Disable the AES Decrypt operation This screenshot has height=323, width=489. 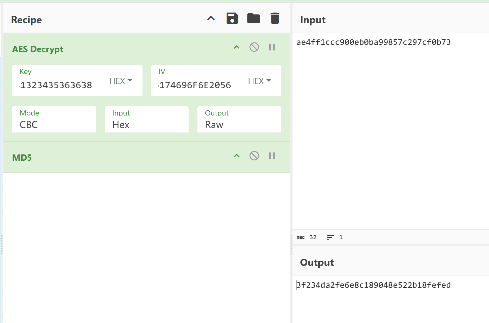click(x=254, y=47)
